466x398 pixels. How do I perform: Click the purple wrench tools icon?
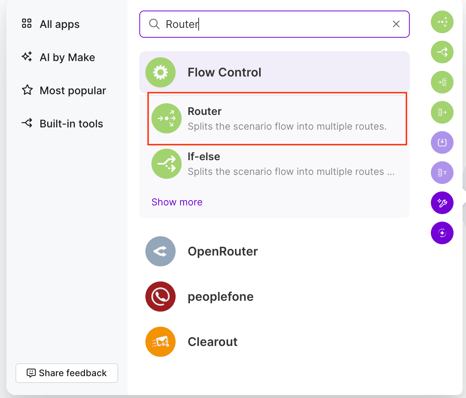(442, 203)
